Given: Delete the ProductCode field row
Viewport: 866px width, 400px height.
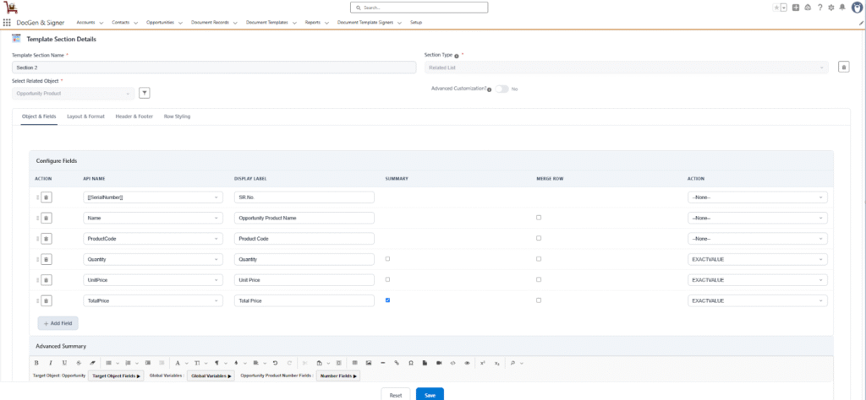Looking at the screenshot, I should [47, 238].
